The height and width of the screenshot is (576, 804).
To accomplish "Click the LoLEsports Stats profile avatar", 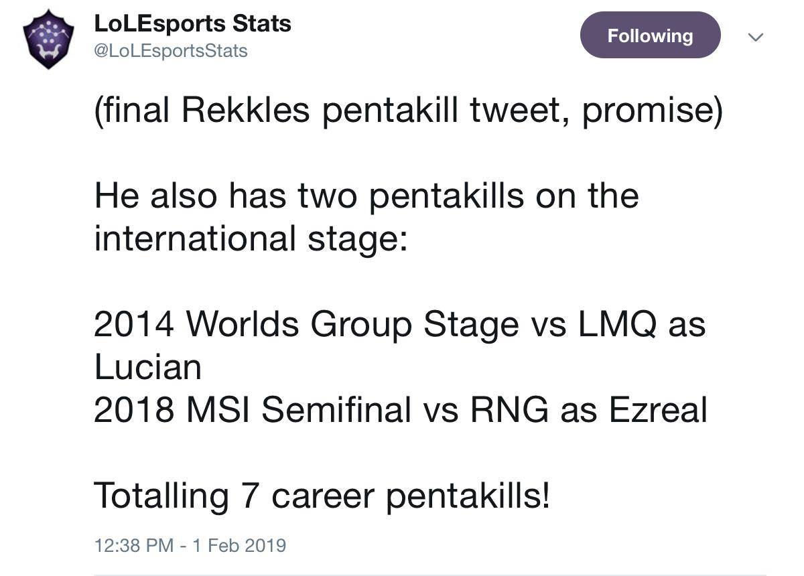I will coord(48,39).
